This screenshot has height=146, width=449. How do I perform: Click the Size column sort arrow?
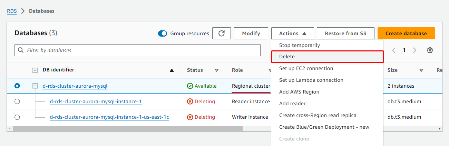click(421, 70)
